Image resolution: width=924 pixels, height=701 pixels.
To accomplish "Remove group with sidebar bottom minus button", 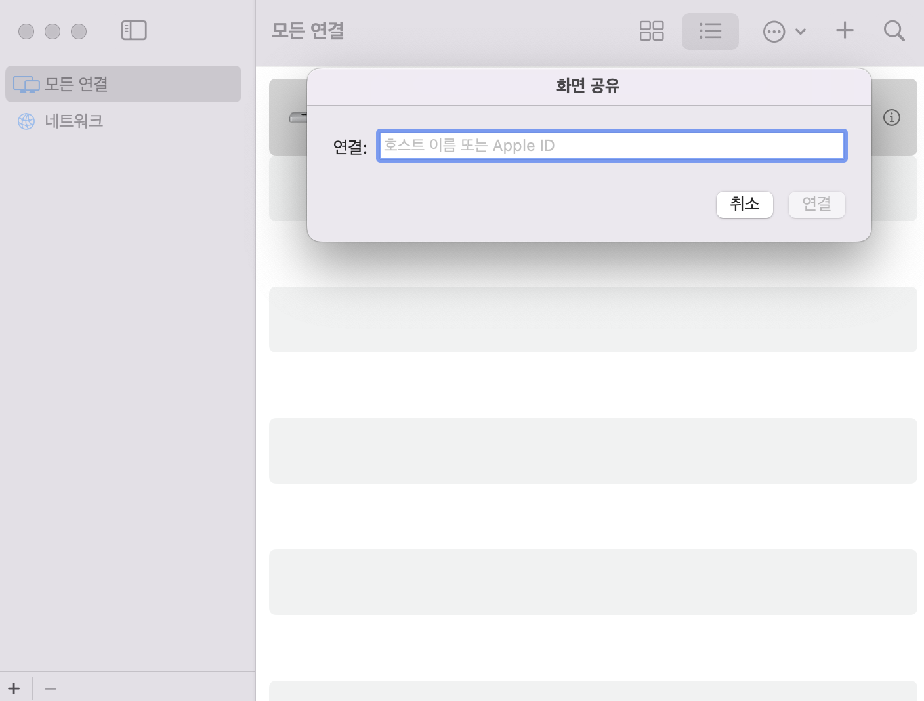I will click(51, 689).
